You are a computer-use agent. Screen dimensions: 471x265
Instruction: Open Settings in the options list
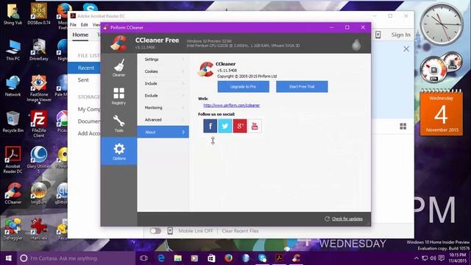(x=163, y=60)
